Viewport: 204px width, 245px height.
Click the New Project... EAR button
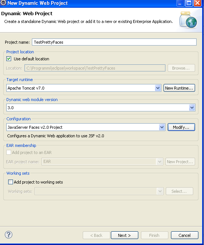(180, 162)
